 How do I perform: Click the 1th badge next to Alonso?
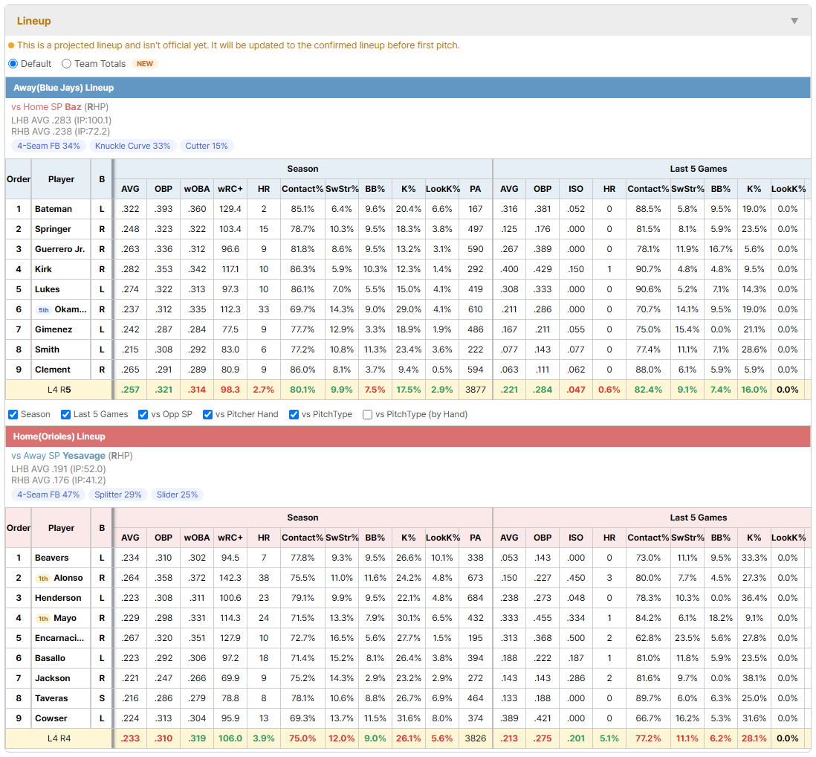43,579
